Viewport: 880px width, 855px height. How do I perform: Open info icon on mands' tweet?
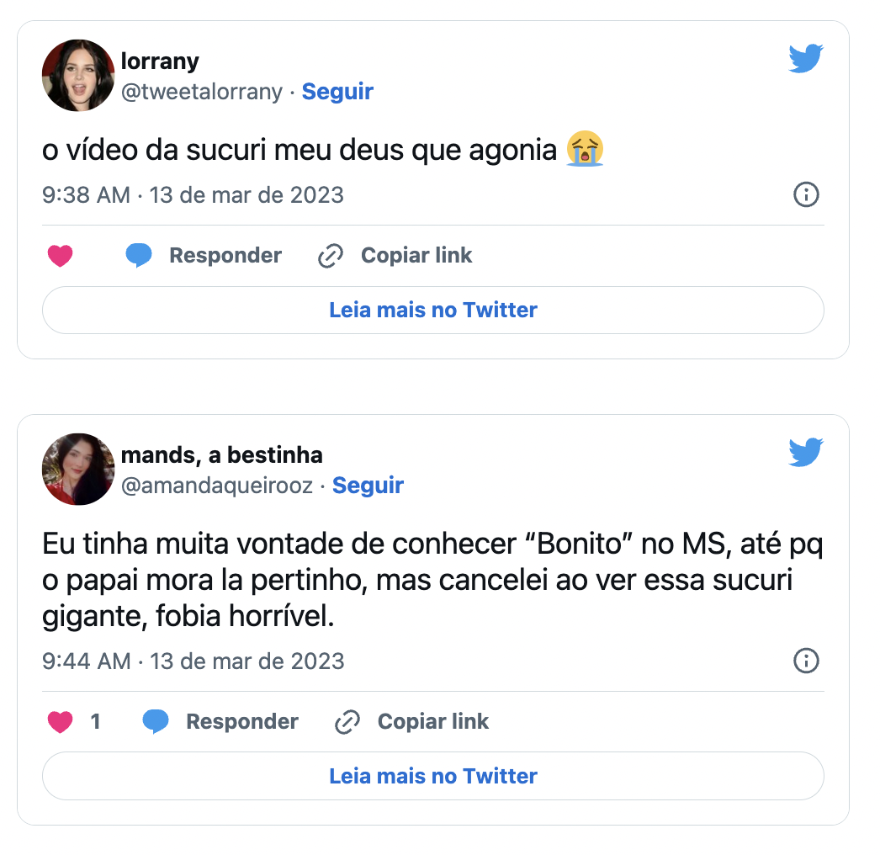(x=806, y=661)
